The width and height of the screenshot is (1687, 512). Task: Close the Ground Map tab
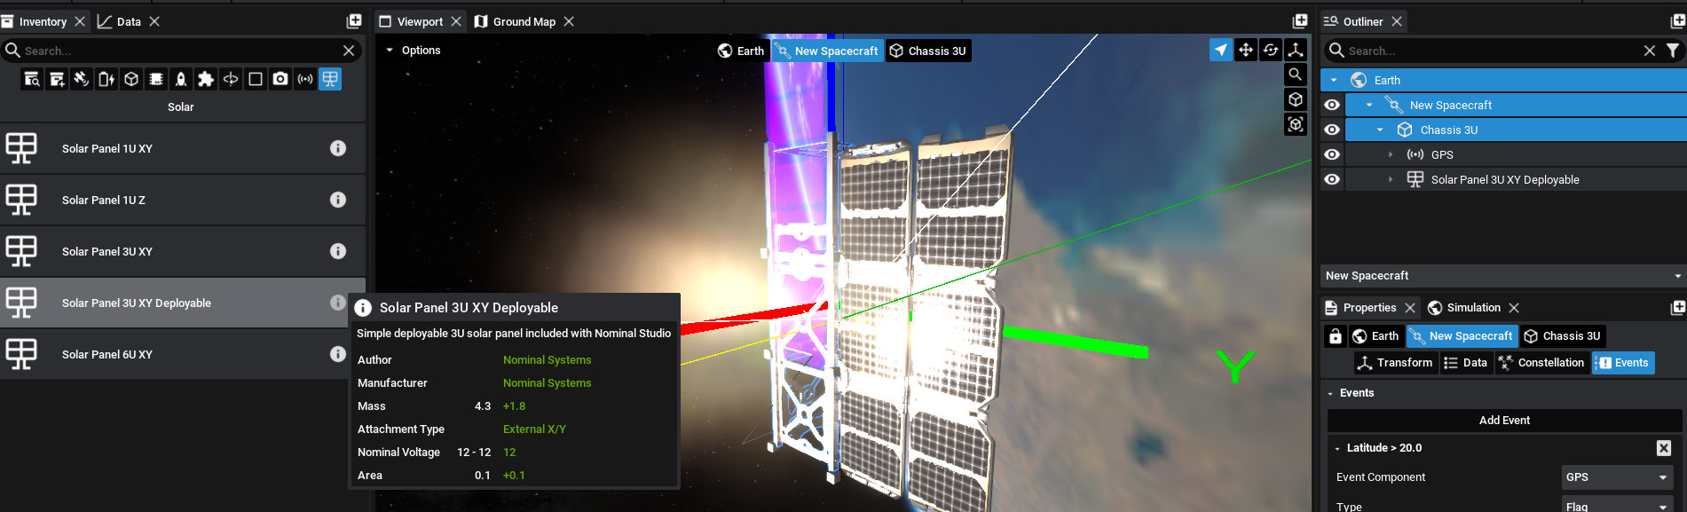(569, 21)
